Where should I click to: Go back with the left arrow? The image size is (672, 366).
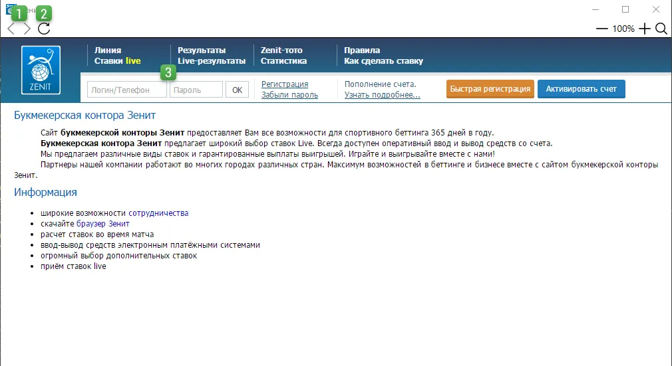coord(11,29)
